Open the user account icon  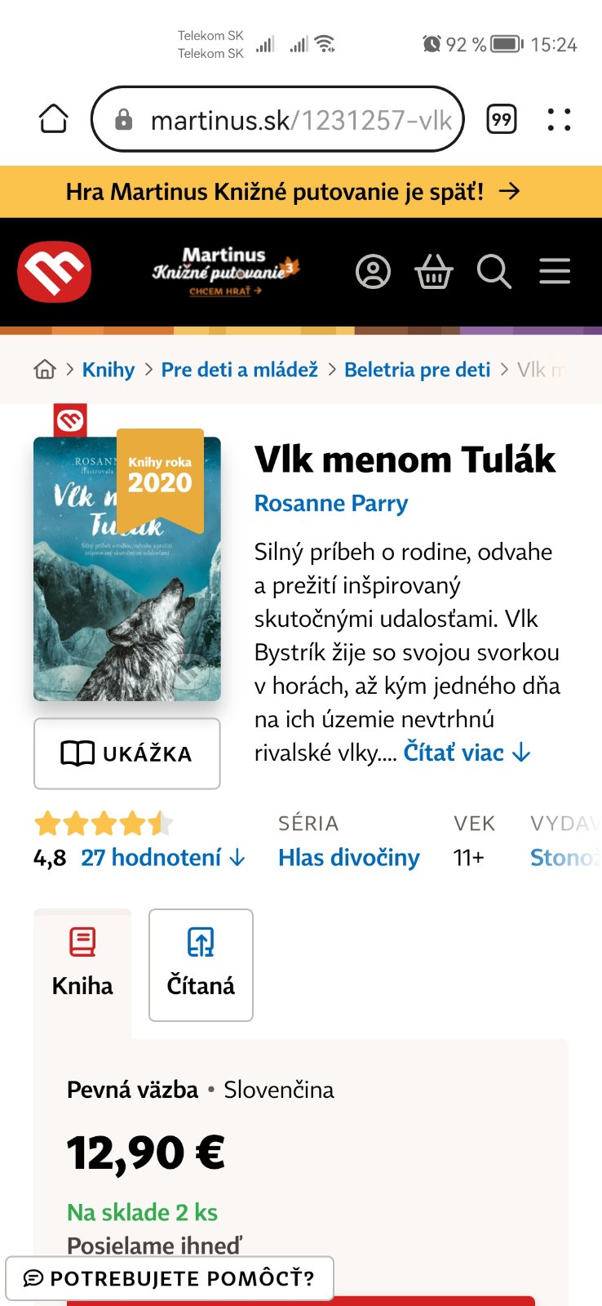coord(373,272)
